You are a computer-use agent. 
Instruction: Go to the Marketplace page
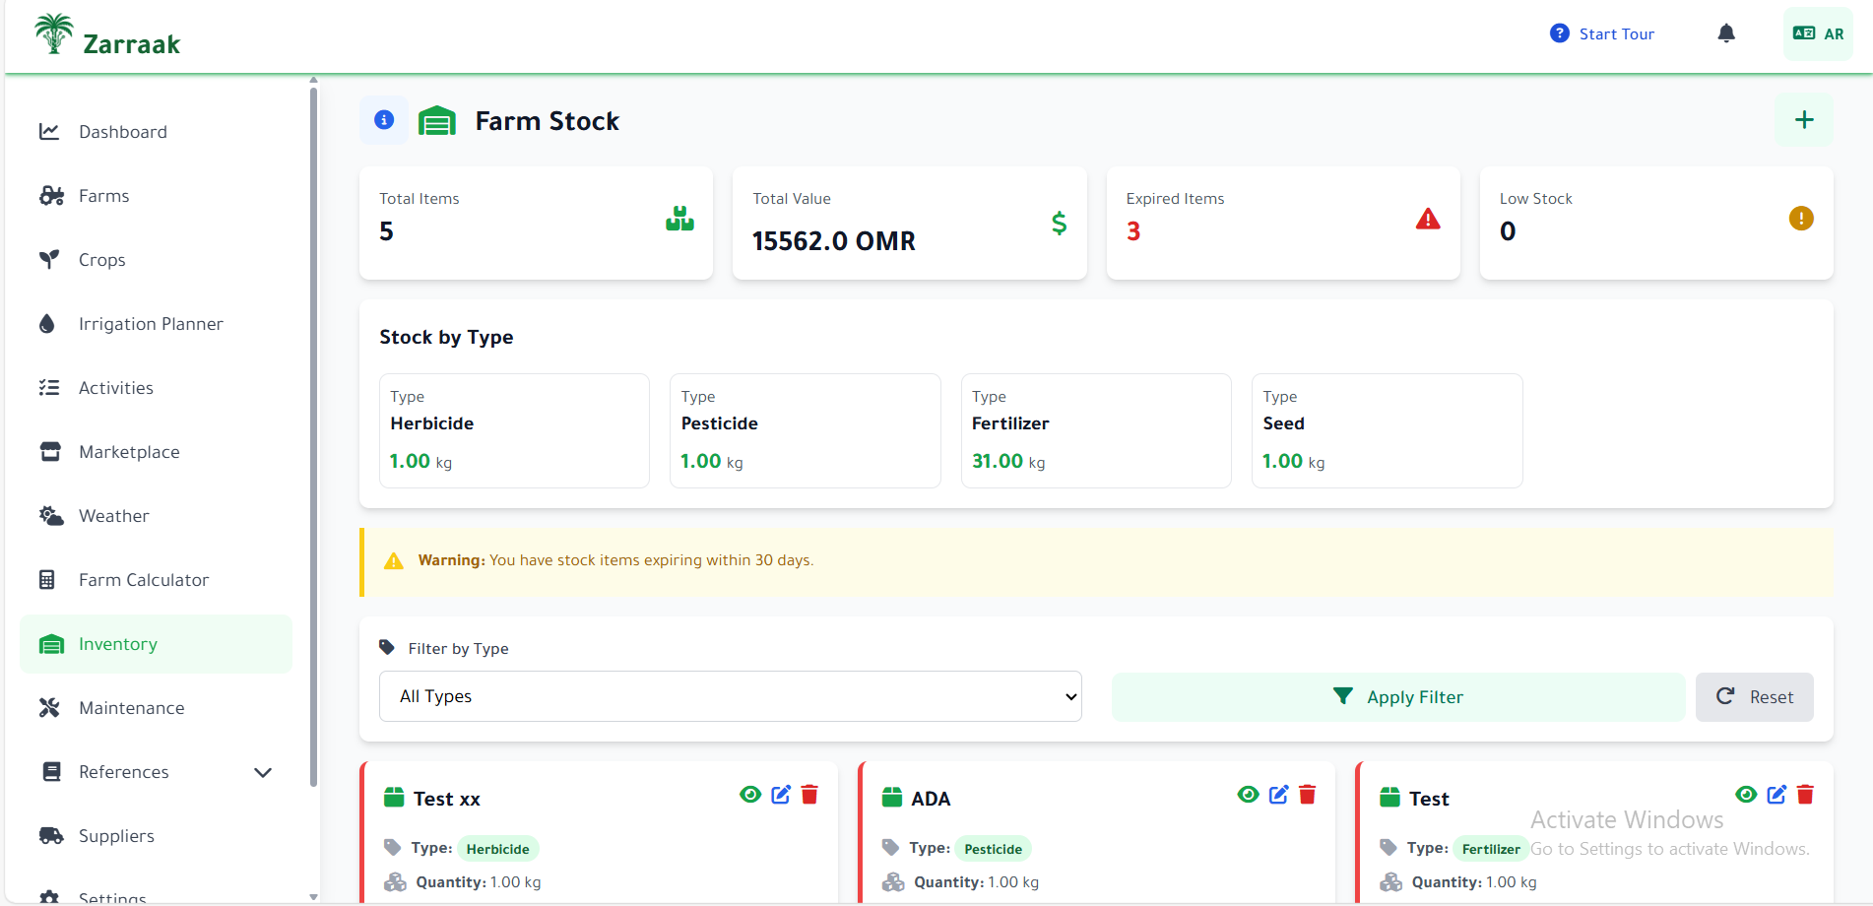tap(129, 452)
